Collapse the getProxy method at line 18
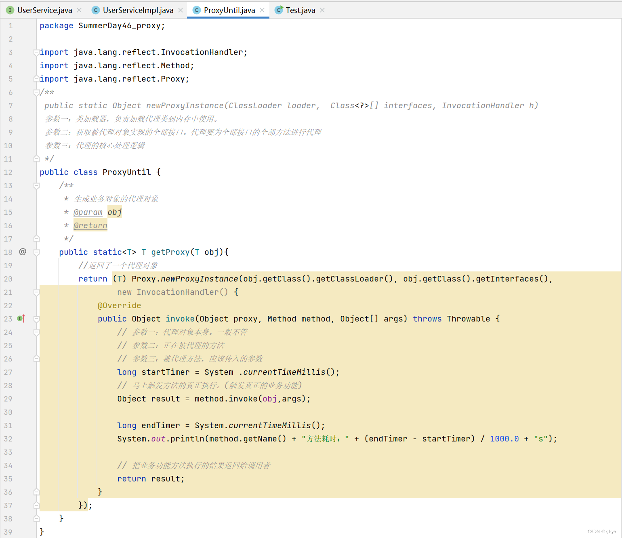 click(x=36, y=252)
